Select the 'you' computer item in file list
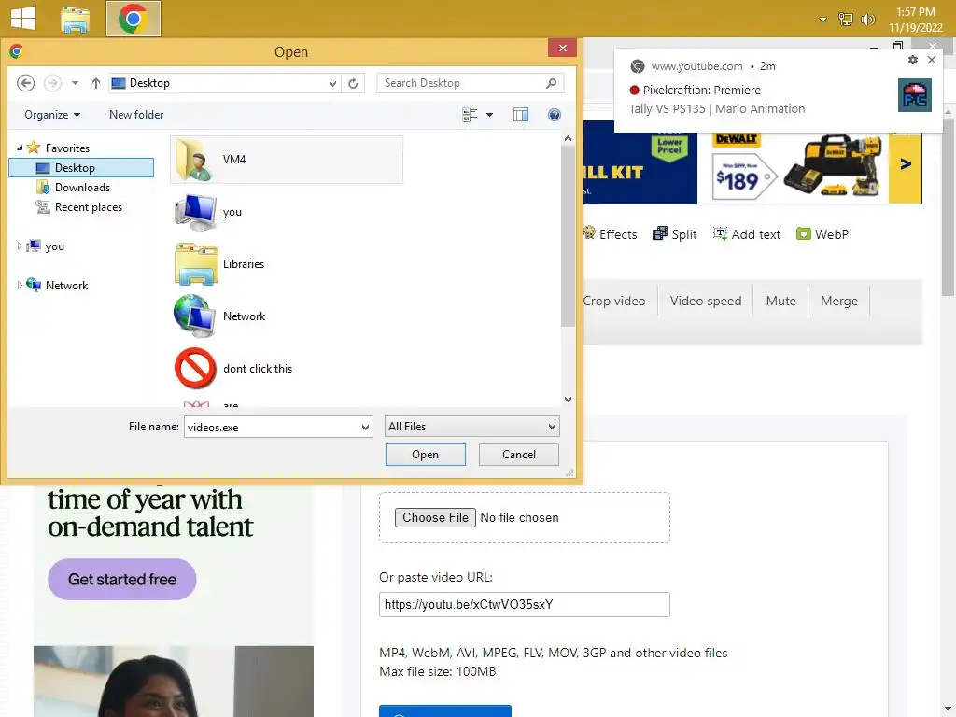 pos(208,212)
